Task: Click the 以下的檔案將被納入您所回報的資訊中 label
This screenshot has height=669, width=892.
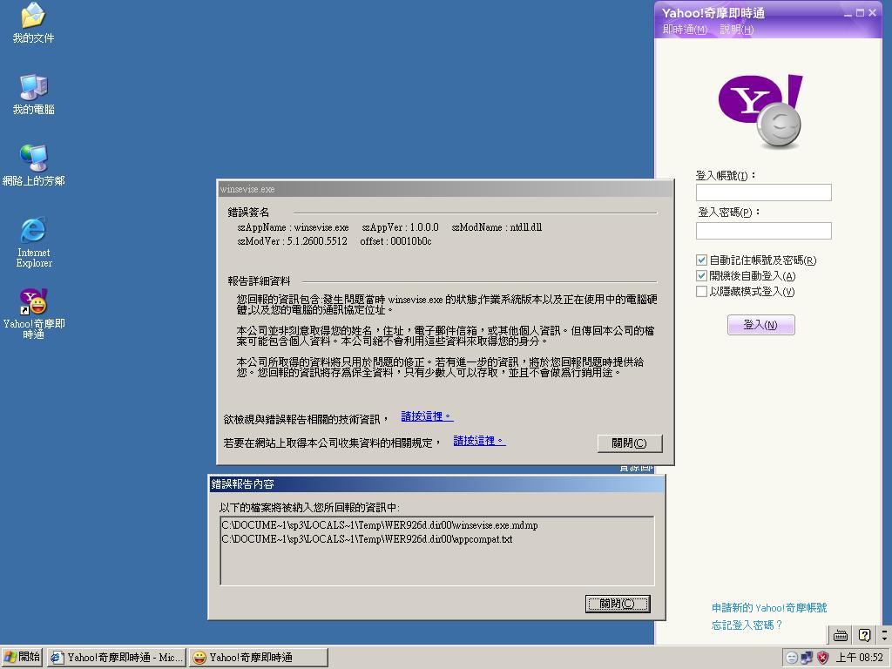Action: click(x=309, y=508)
